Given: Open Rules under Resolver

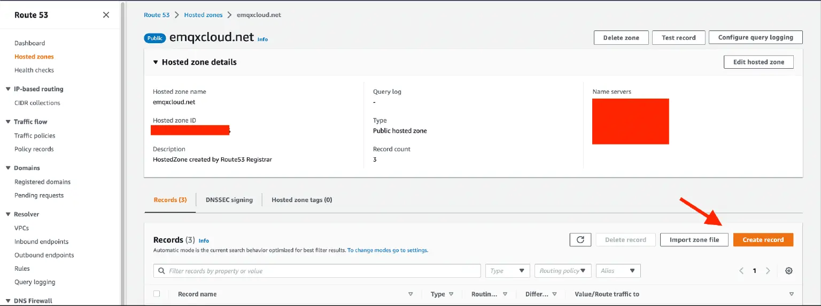Looking at the screenshot, I should (22, 269).
